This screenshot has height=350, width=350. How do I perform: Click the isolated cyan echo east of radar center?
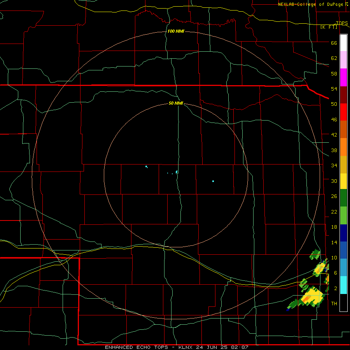click(213, 181)
